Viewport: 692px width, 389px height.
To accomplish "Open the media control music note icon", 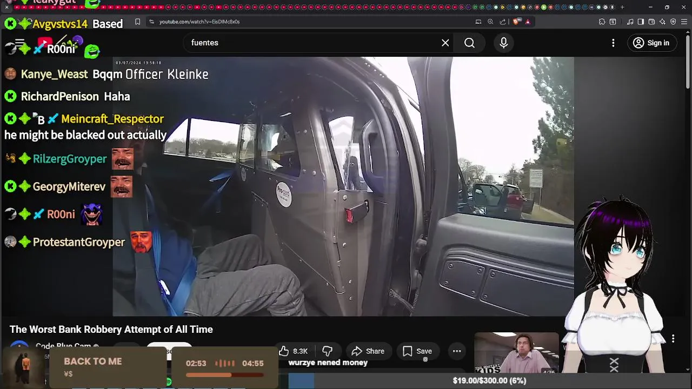I will [x=630, y=22].
